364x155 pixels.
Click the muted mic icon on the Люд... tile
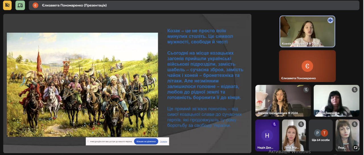point(354,124)
